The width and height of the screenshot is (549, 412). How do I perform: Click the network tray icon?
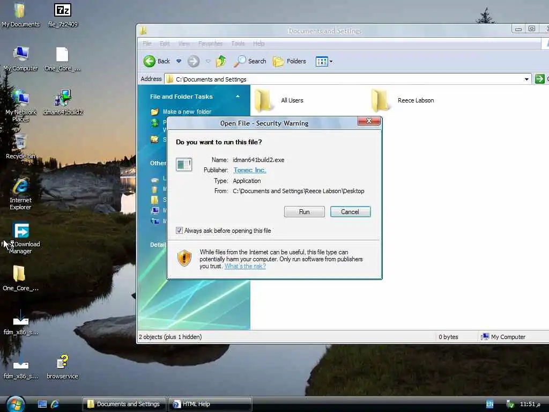[x=510, y=404]
